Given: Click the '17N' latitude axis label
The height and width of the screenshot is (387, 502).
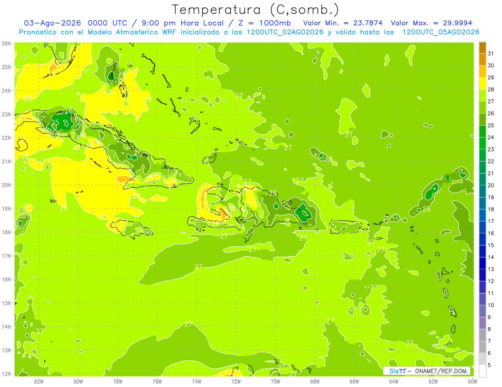Looking at the screenshot, I should coord(6,256).
